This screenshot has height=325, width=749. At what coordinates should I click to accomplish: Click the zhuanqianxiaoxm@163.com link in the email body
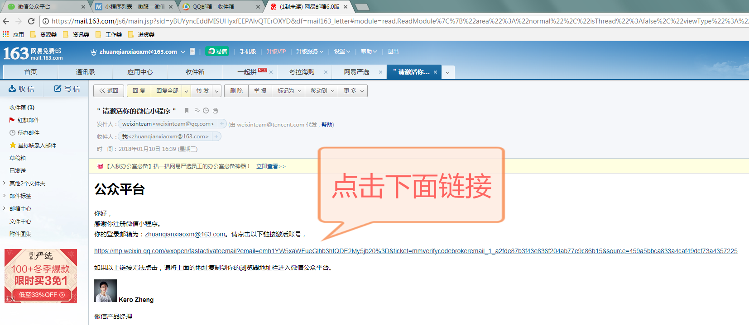(185, 234)
